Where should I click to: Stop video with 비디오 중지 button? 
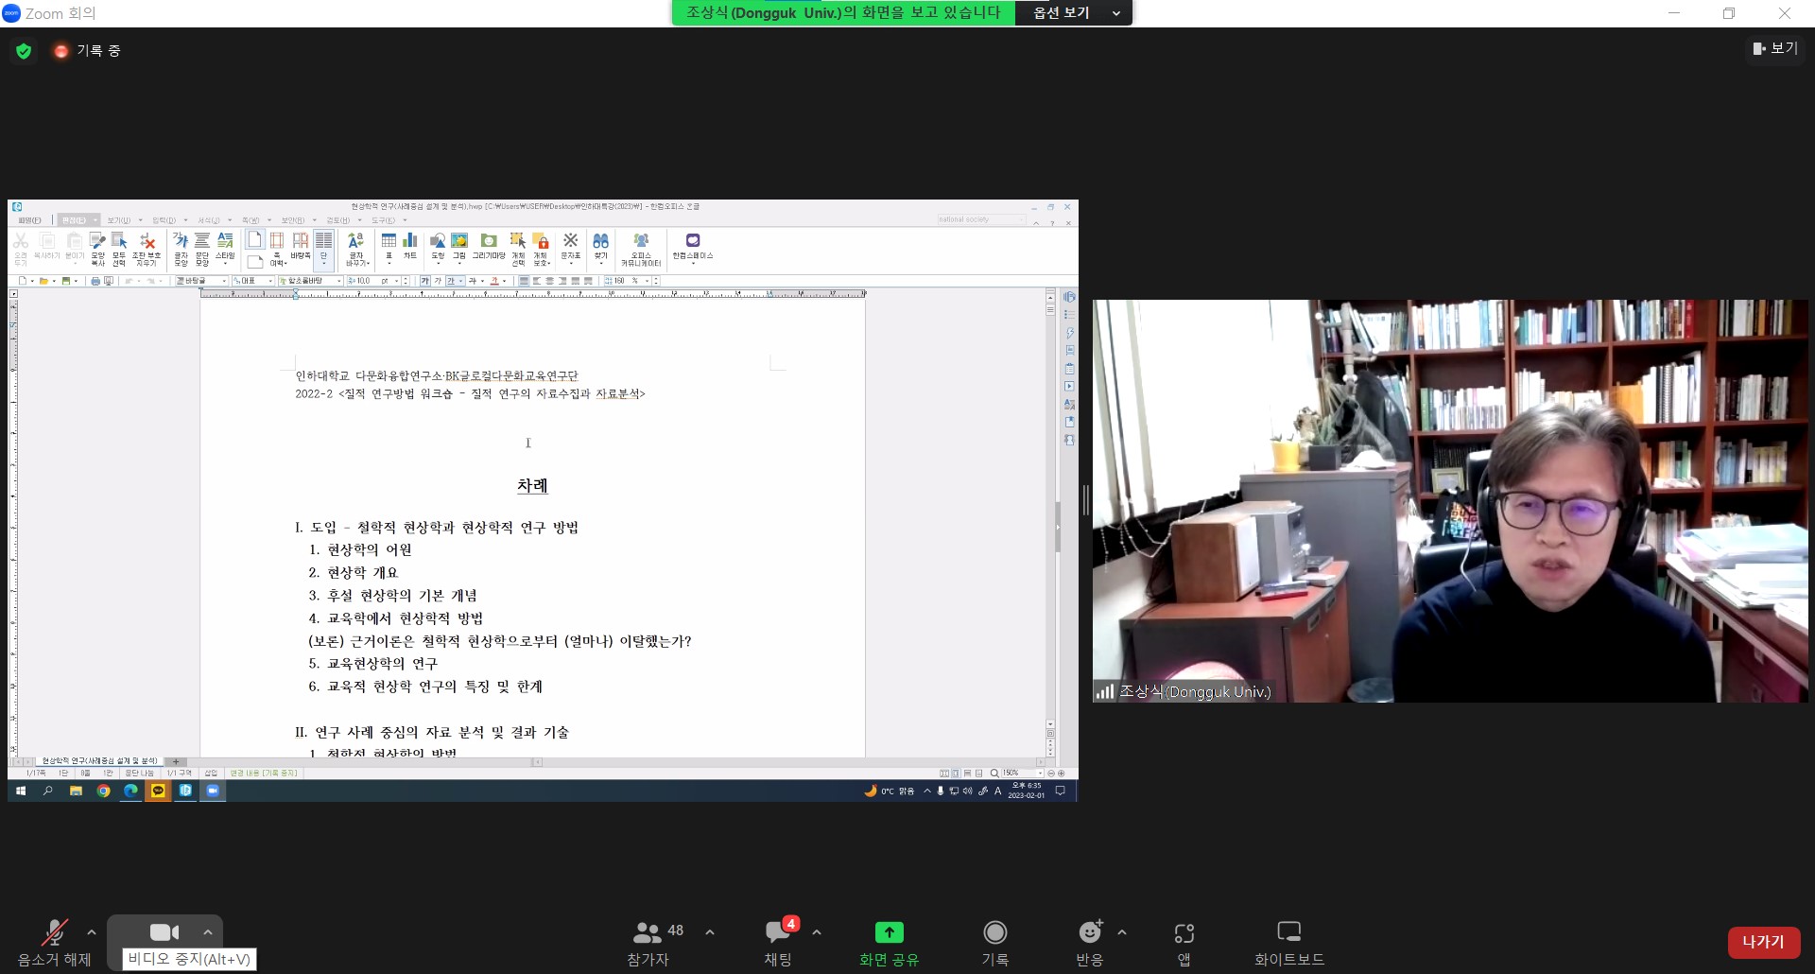coord(164,933)
